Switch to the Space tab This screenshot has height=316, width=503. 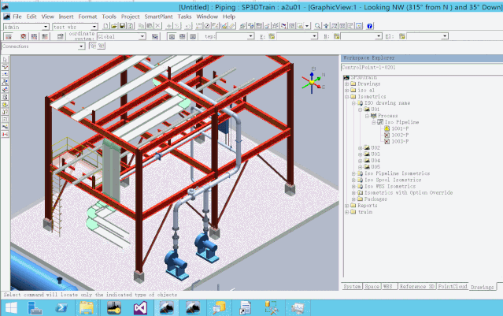(372, 286)
